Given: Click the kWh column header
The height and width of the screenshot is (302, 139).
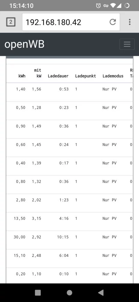Looking at the screenshot, I should click(22, 76).
